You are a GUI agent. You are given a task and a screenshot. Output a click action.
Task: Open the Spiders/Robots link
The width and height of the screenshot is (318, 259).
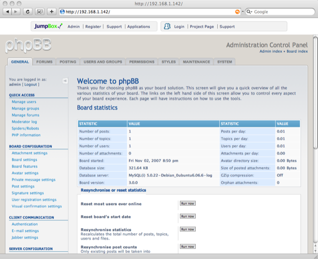pos(25,129)
